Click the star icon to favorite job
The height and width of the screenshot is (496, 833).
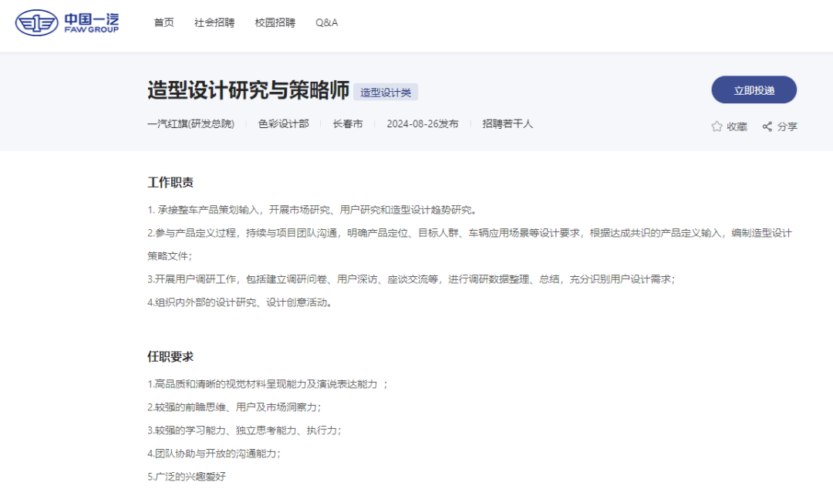(717, 127)
